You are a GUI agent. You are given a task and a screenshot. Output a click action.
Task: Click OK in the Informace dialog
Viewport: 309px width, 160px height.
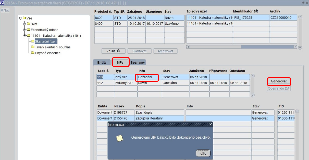[203, 153]
